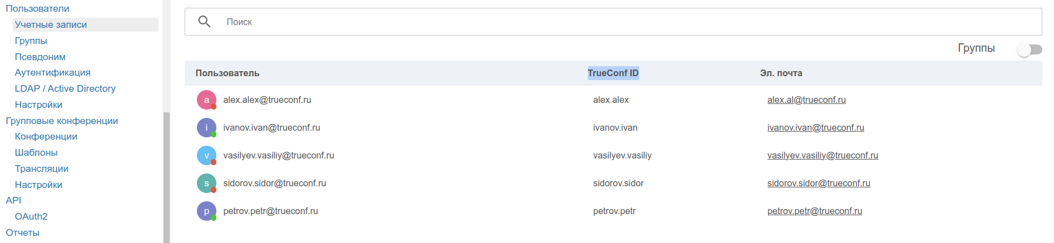The height and width of the screenshot is (243, 1054).
Task: Expand the API sidebar section
Action: pyautogui.click(x=13, y=200)
